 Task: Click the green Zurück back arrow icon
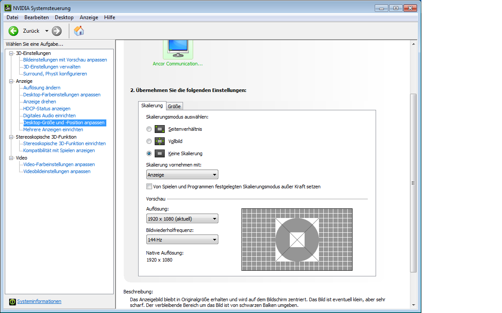pyautogui.click(x=14, y=31)
